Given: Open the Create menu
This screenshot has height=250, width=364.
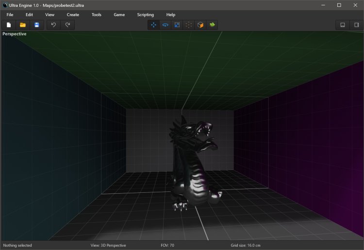Looking at the screenshot, I should (73, 15).
